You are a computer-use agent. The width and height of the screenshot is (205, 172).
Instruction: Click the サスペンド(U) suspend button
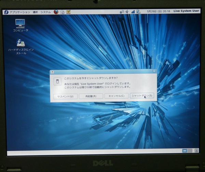point(66,96)
